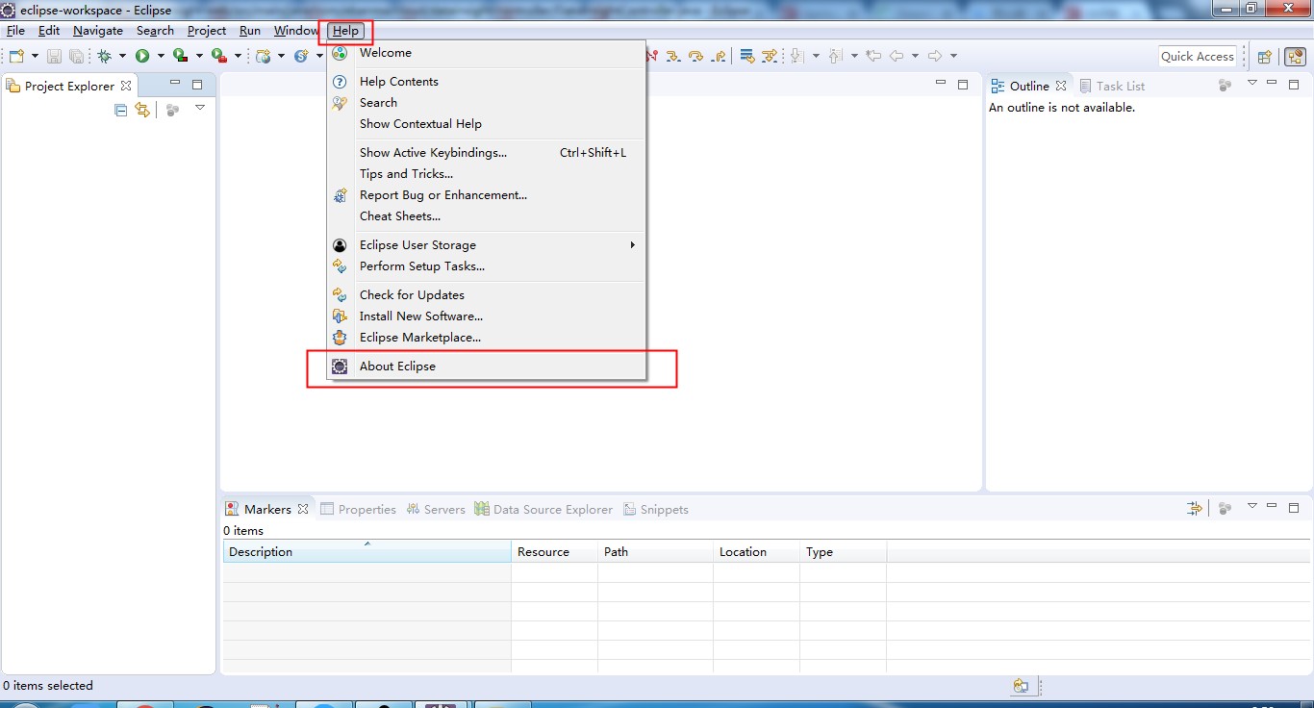Viewport: 1314px width, 708px height.
Task: Click the New Dynamic Web Project icon
Action: 264,56
